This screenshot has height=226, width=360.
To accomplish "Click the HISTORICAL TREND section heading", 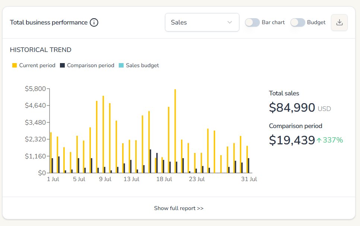I will coord(41,50).
